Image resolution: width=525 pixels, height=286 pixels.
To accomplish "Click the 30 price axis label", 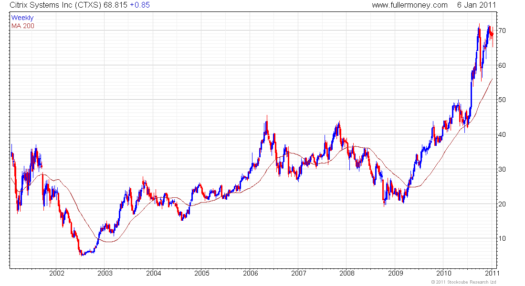I will pyautogui.click(x=502, y=170).
